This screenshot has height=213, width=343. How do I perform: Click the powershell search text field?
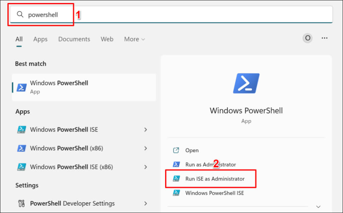[167, 14]
